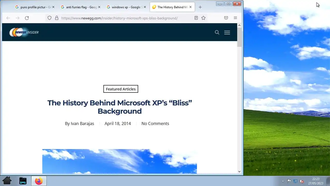Close the 'anti furries flag' tab

click(99, 7)
